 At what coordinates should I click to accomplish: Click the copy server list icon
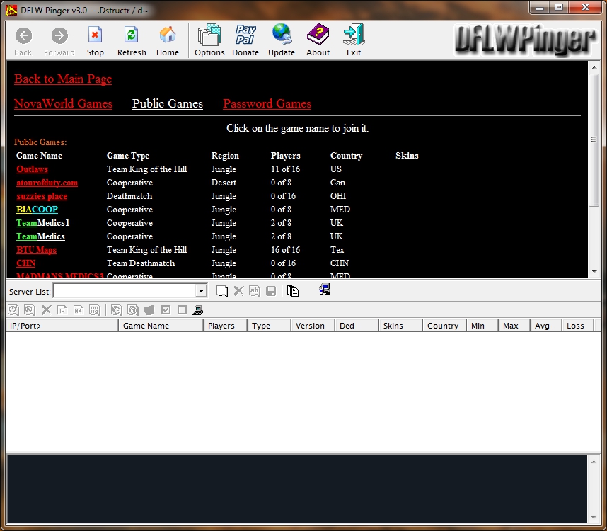[293, 291]
